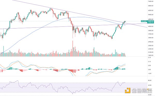Click the RSI upper dashed overbought line
The height and width of the screenshot is (96, 155).
tap(74, 83)
